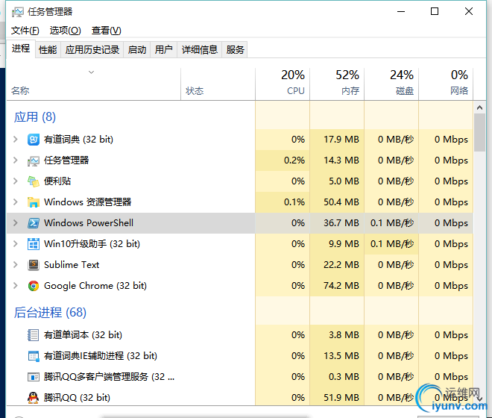Image resolution: width=492 pixels, height=418 pixels.
Task: Select the 应用 (8) group heading
Action: point(35,117)
